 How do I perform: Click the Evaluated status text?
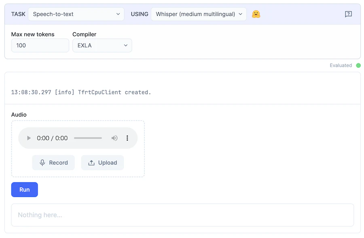pyautogui.click(x=341, y=65)
